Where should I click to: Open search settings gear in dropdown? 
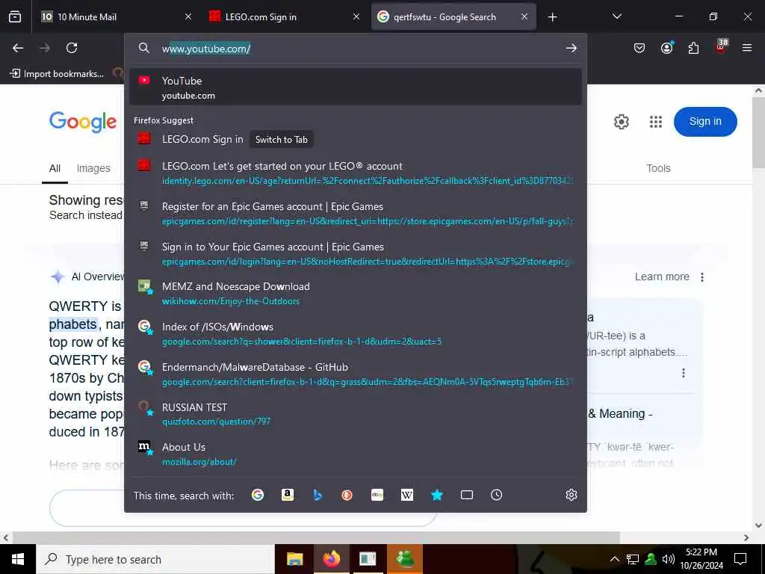tap(572, 495)
